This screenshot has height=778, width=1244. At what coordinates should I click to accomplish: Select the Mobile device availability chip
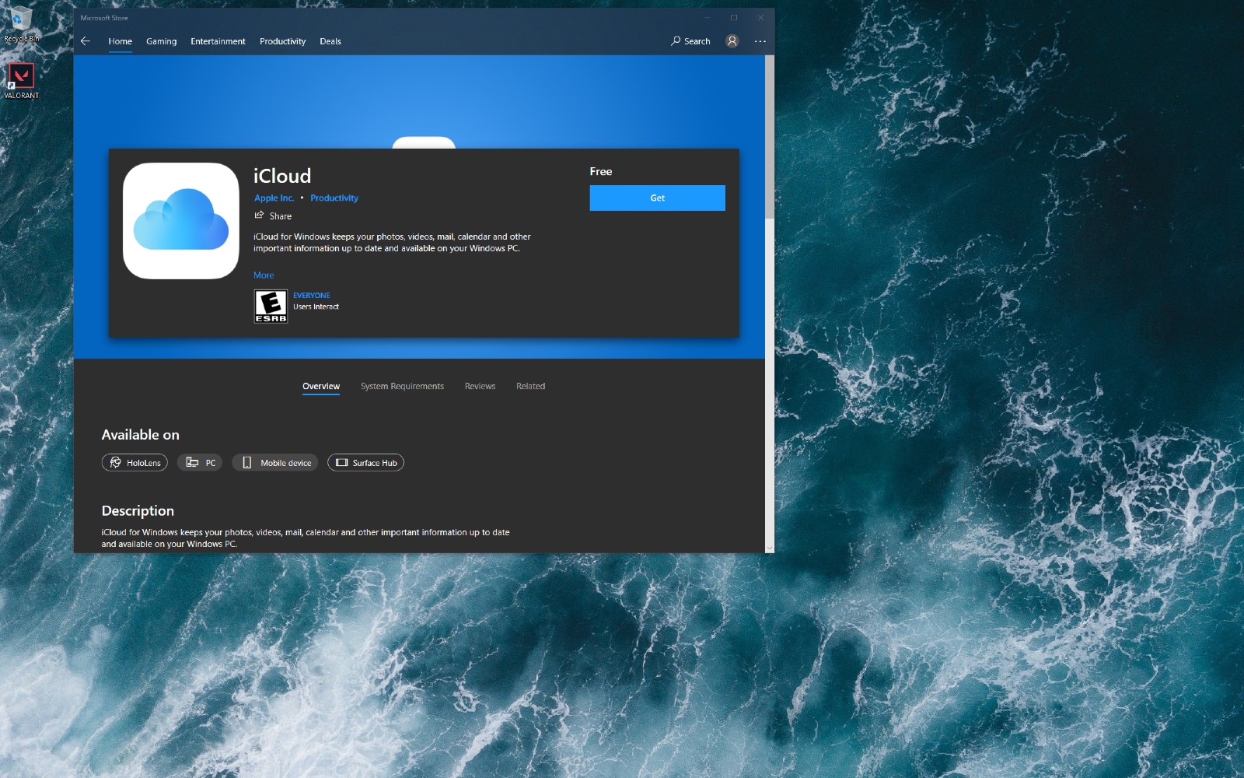[x=274, y=463]
